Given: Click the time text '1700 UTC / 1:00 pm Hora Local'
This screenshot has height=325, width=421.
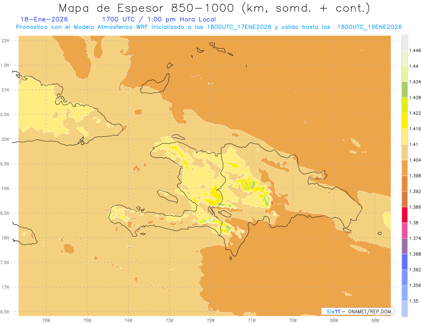Looking at the screenshot, I should pos(159,19).
